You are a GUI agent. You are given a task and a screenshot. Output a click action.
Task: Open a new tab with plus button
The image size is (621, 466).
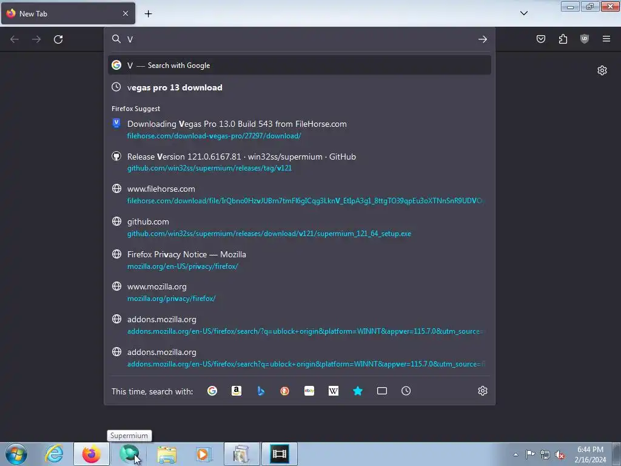[148, 14]
